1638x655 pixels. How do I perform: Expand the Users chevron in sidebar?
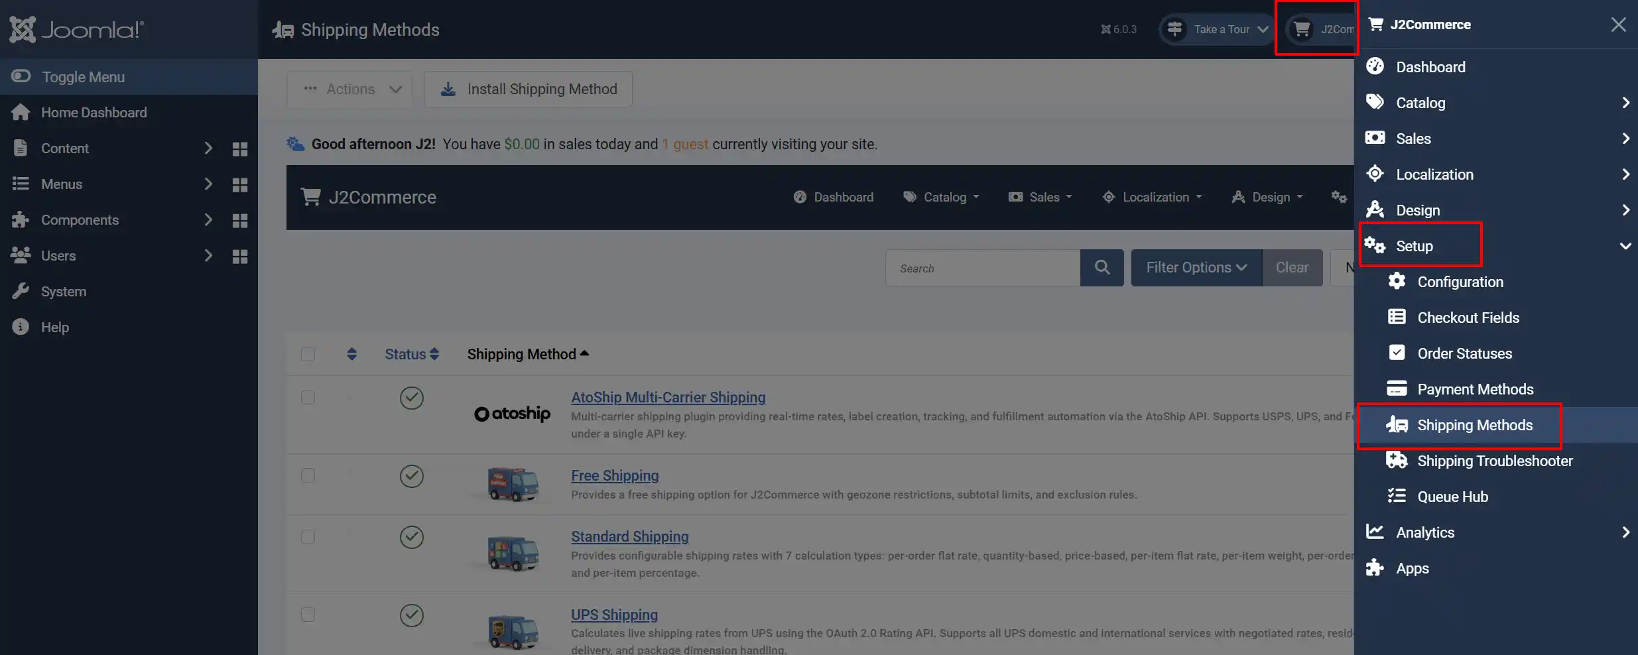click(208, 256)
